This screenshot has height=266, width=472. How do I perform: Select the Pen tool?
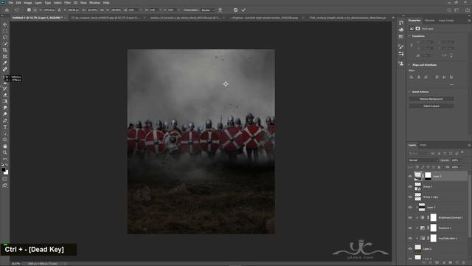tap(5, 120)
